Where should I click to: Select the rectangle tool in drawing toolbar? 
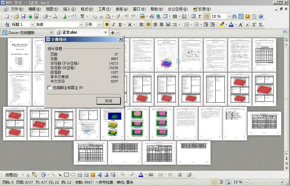pos(66,174)
